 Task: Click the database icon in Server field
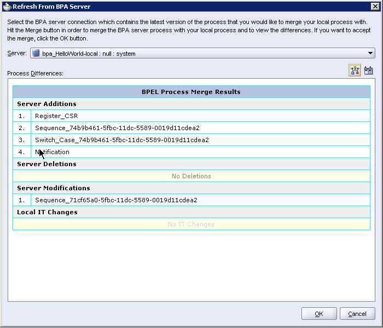(36, 54)
